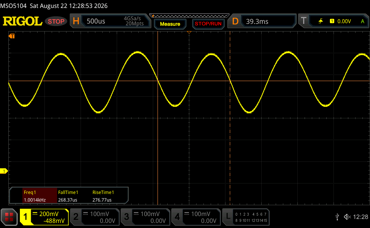Select channel 1 -488mV offset value
Image resolution: width=370 pixels, height=228 pixels.
54,221
